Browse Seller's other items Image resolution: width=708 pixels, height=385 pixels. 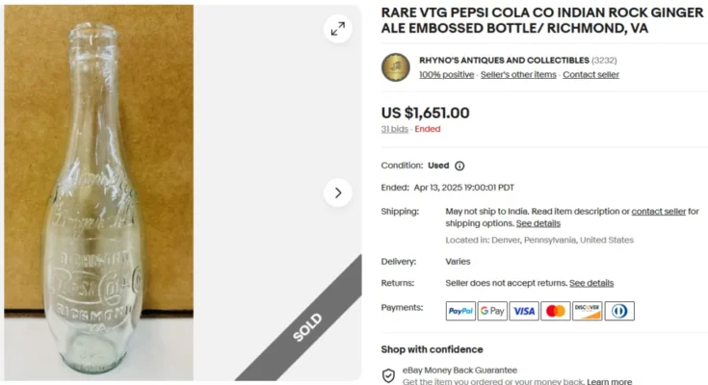pos(518,74)
